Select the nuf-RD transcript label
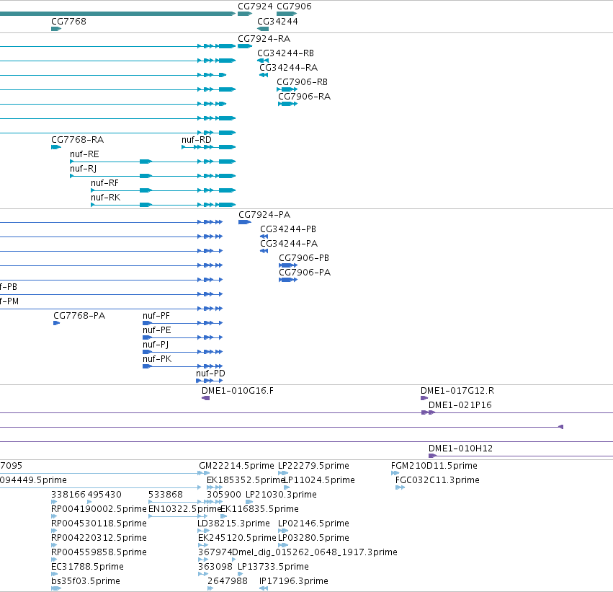This screenshot has width=613, height=592. pos(196,140)
